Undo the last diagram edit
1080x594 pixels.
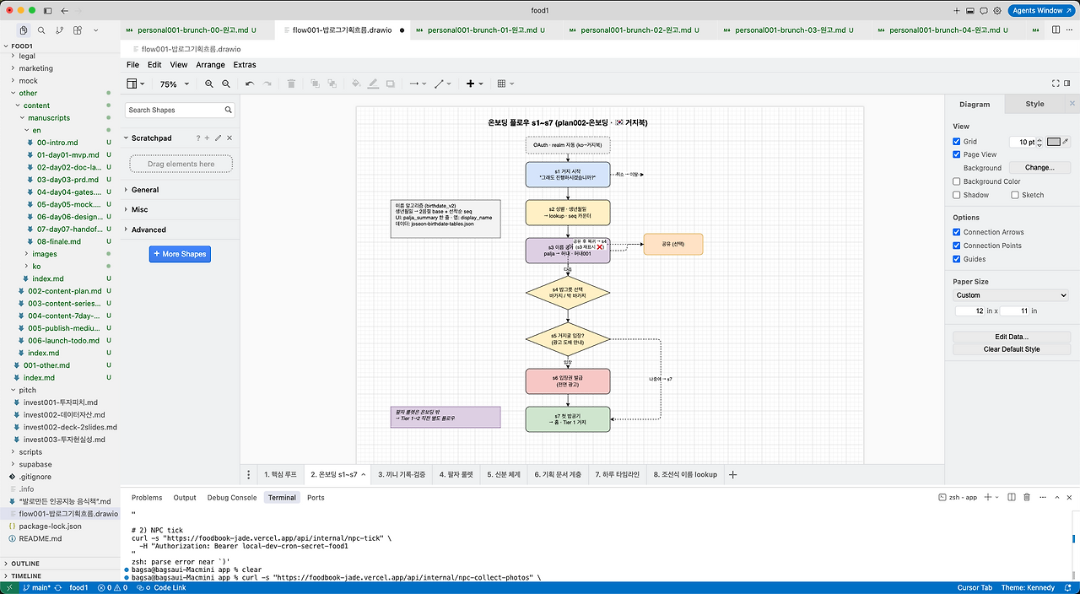click(x=249, y=84)
